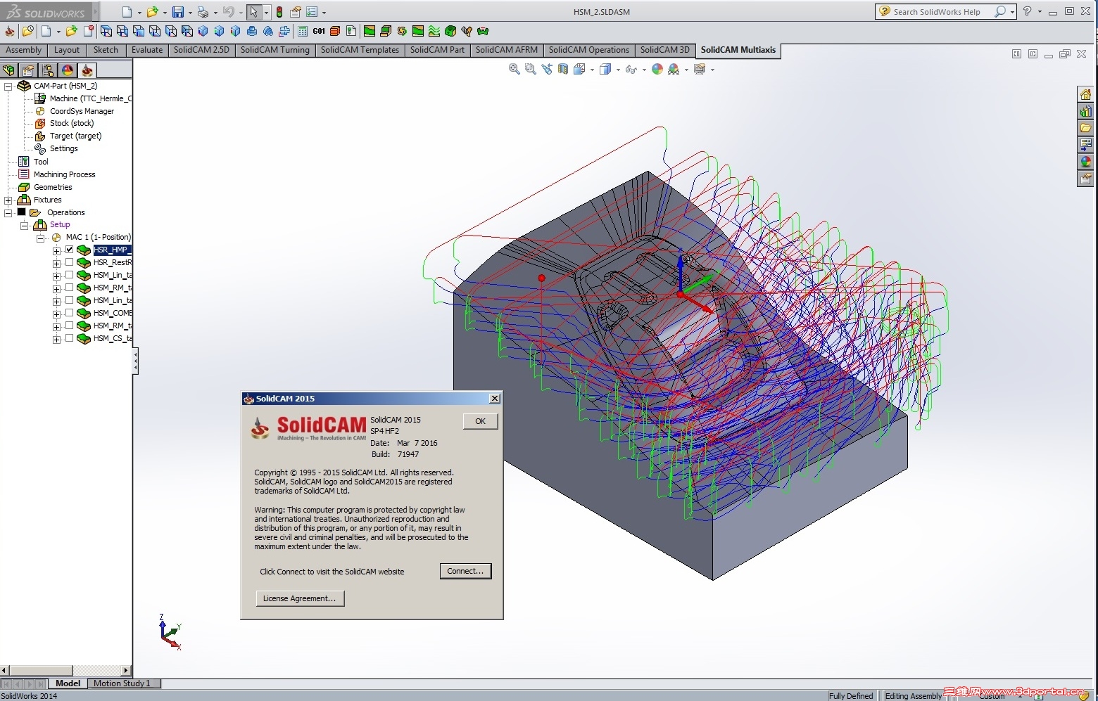Switch to the Evaluate tab
The height and width of the screenshot is (701, 1098).
[147, 50]
